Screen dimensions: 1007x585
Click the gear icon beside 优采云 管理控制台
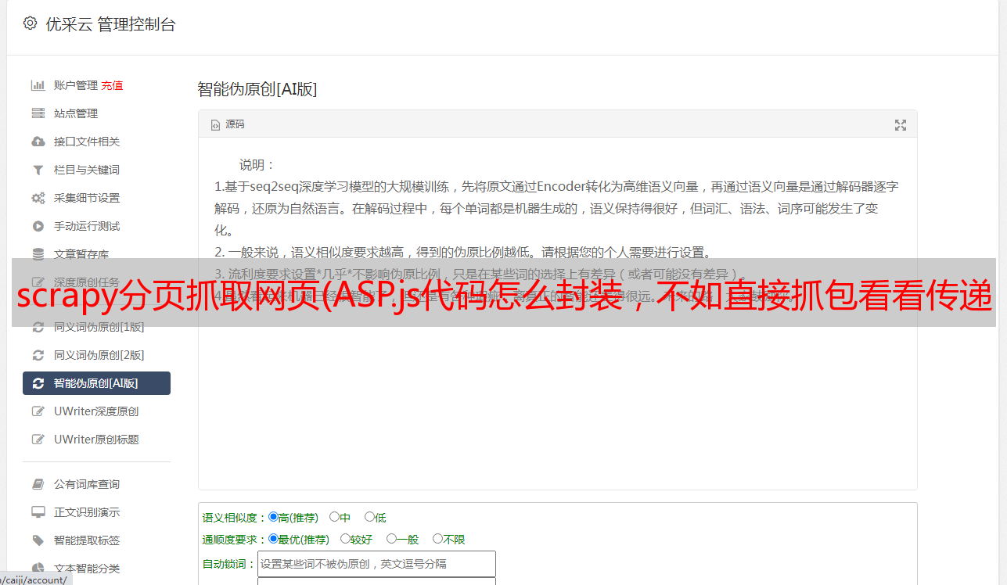[30, 23]
